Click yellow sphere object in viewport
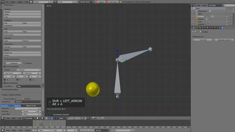 93,89
